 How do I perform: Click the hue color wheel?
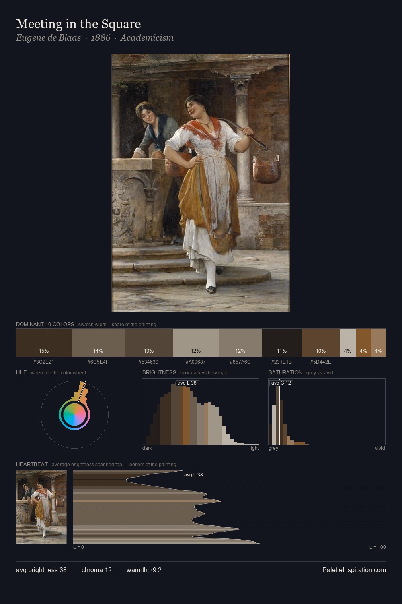tap(74, 414)
